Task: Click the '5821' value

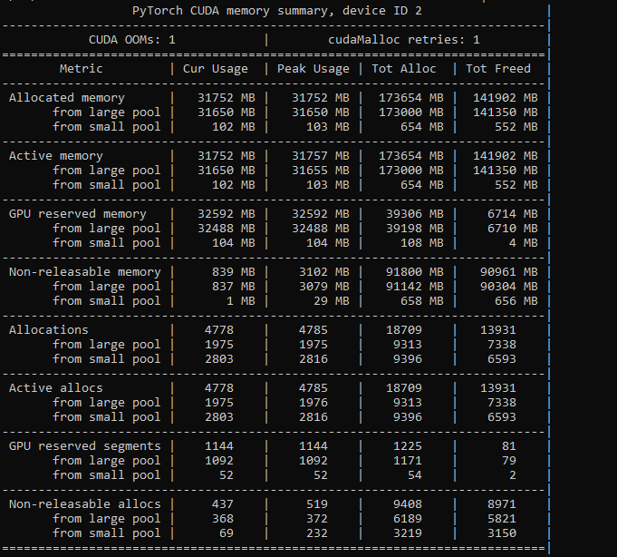Action: [502, 518]
